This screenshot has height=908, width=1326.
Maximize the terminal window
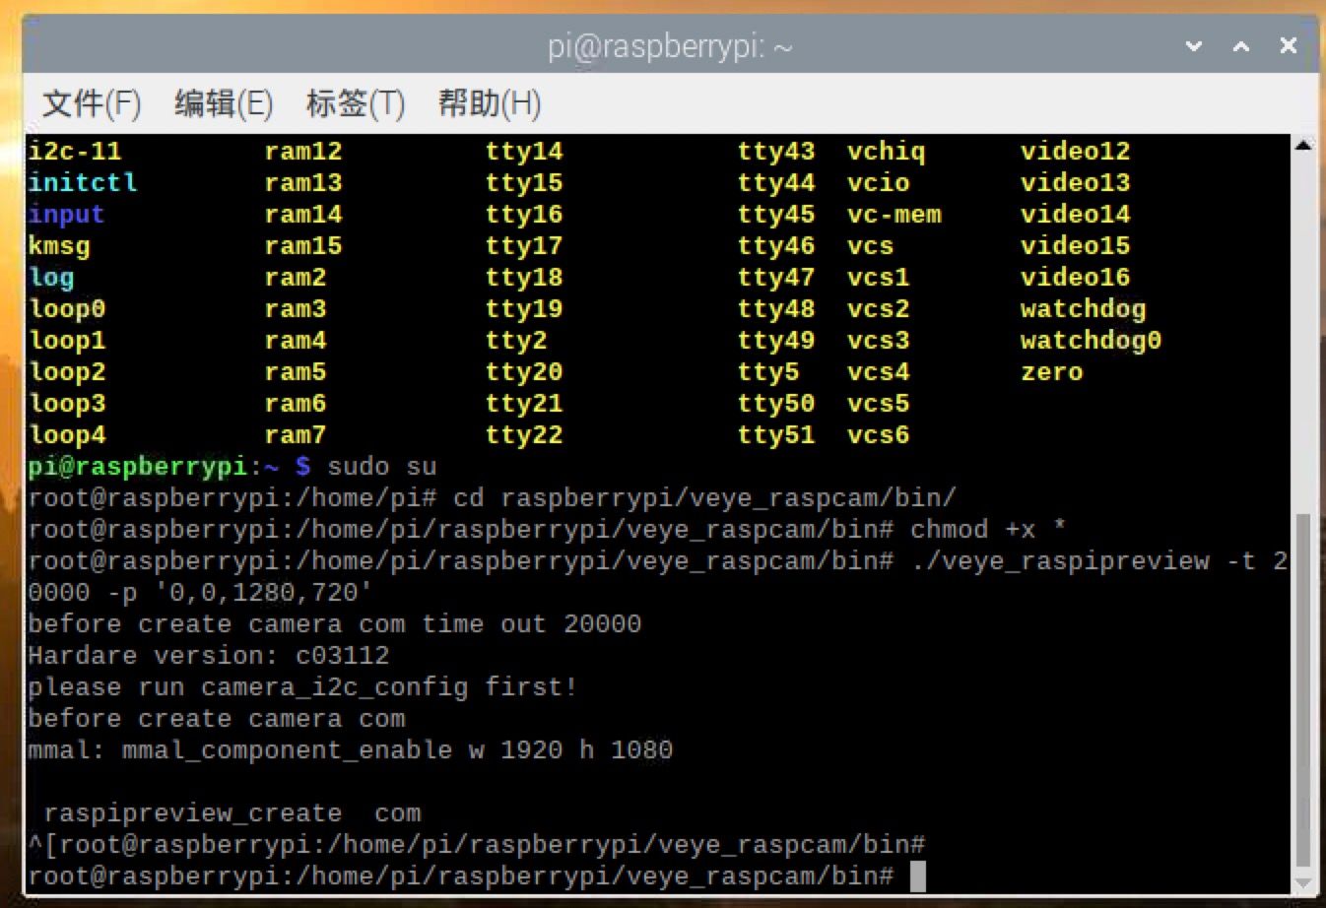tap(1241, 46)
